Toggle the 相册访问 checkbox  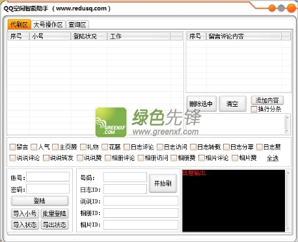(x=141, y=158)
